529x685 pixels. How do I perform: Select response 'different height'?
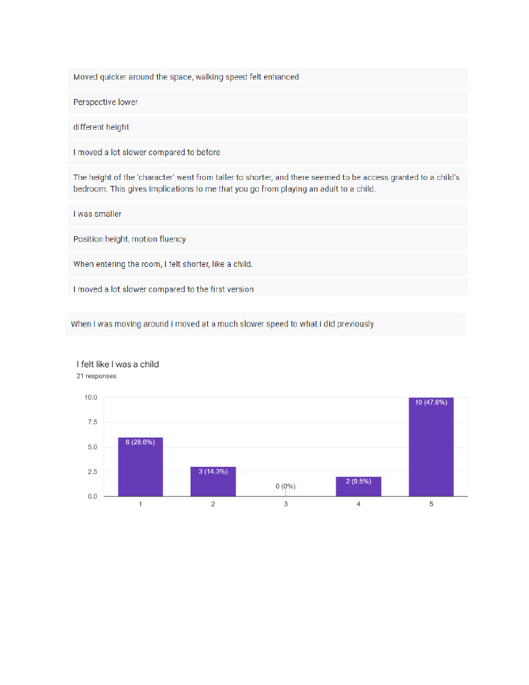point(268,127)
